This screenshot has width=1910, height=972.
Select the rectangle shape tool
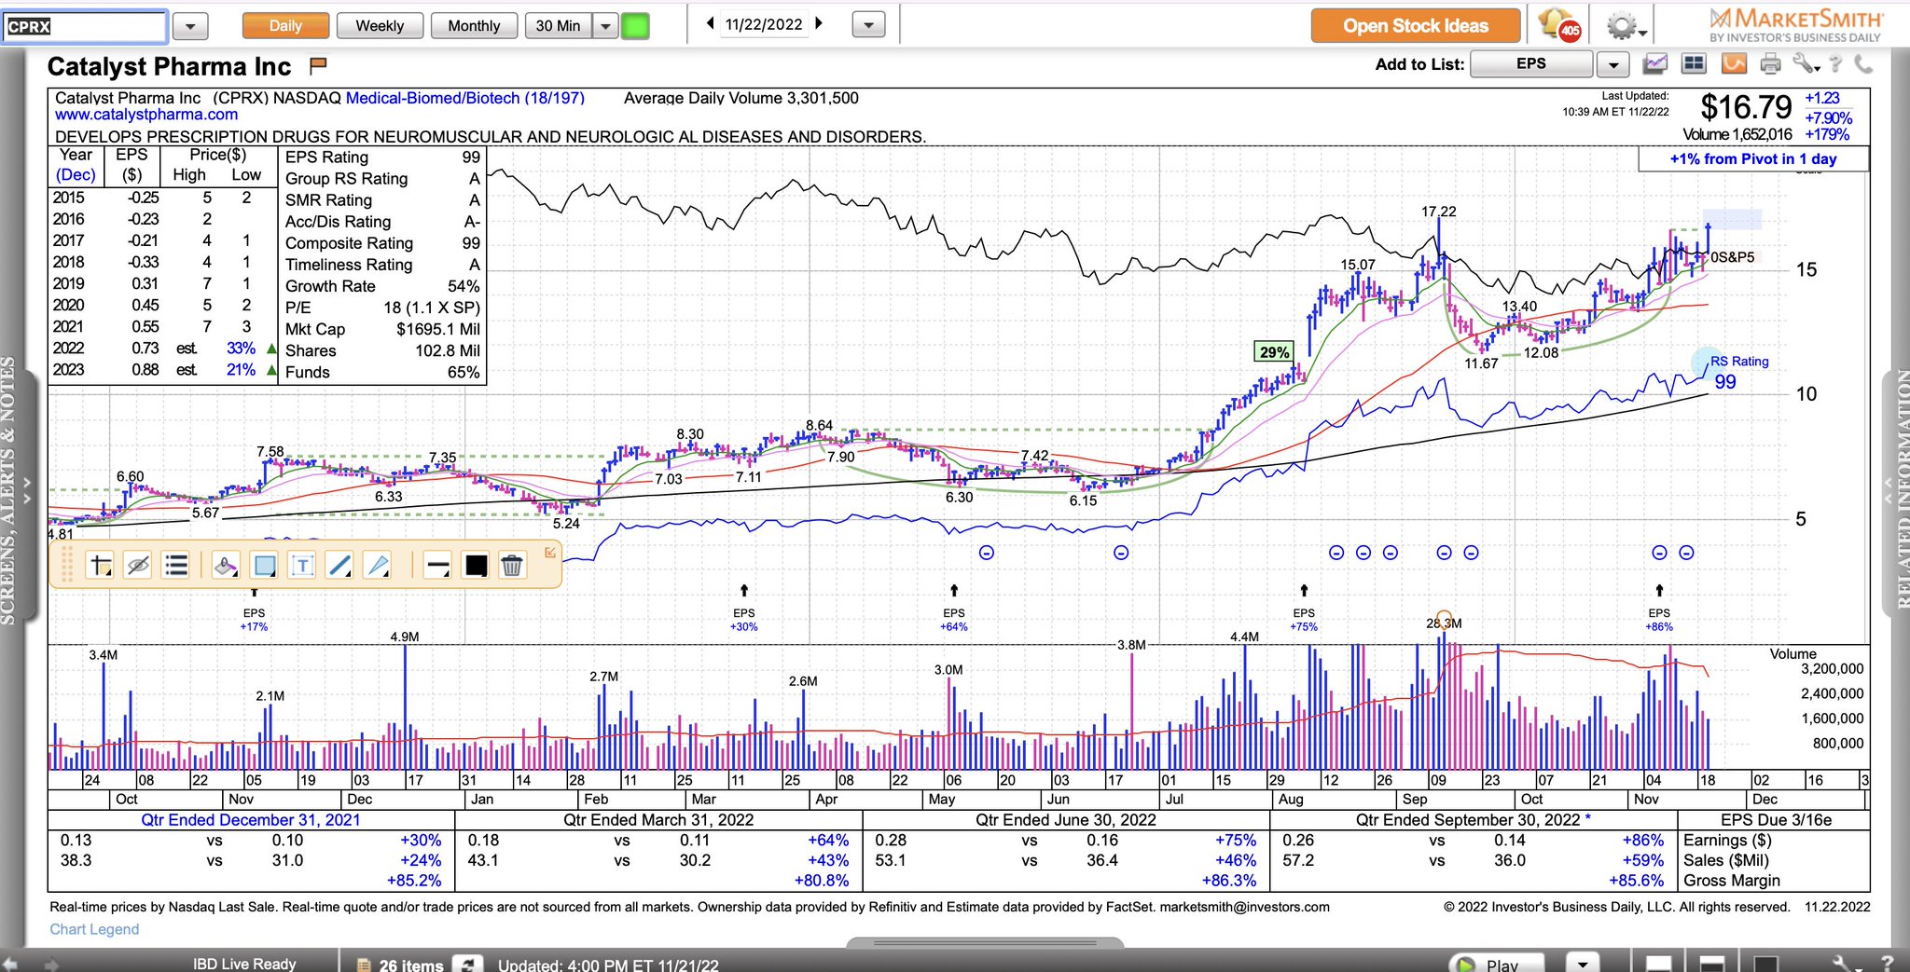265,565
